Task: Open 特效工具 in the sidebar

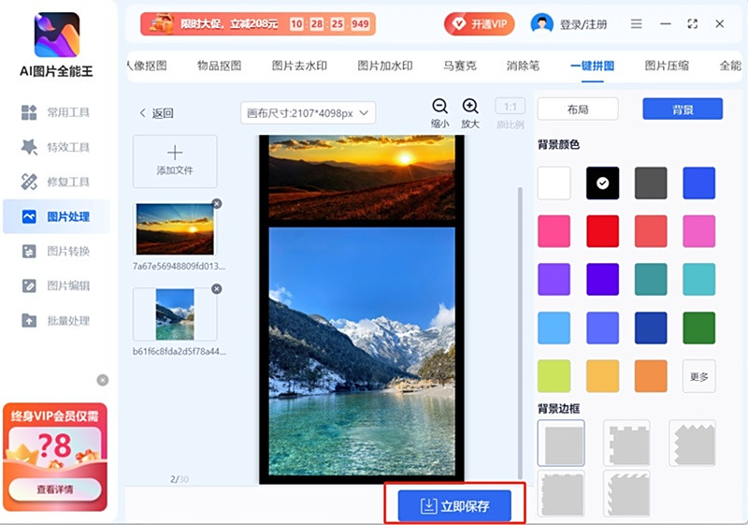Action: (56, 147)
